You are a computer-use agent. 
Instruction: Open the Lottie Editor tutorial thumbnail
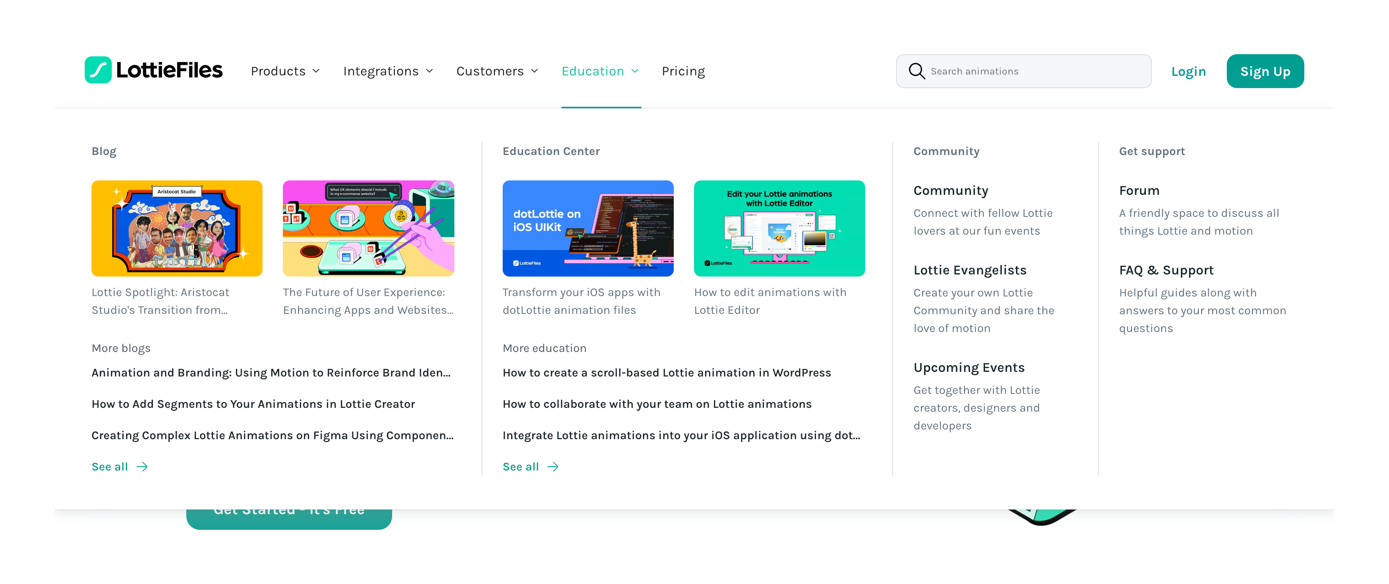779,228
